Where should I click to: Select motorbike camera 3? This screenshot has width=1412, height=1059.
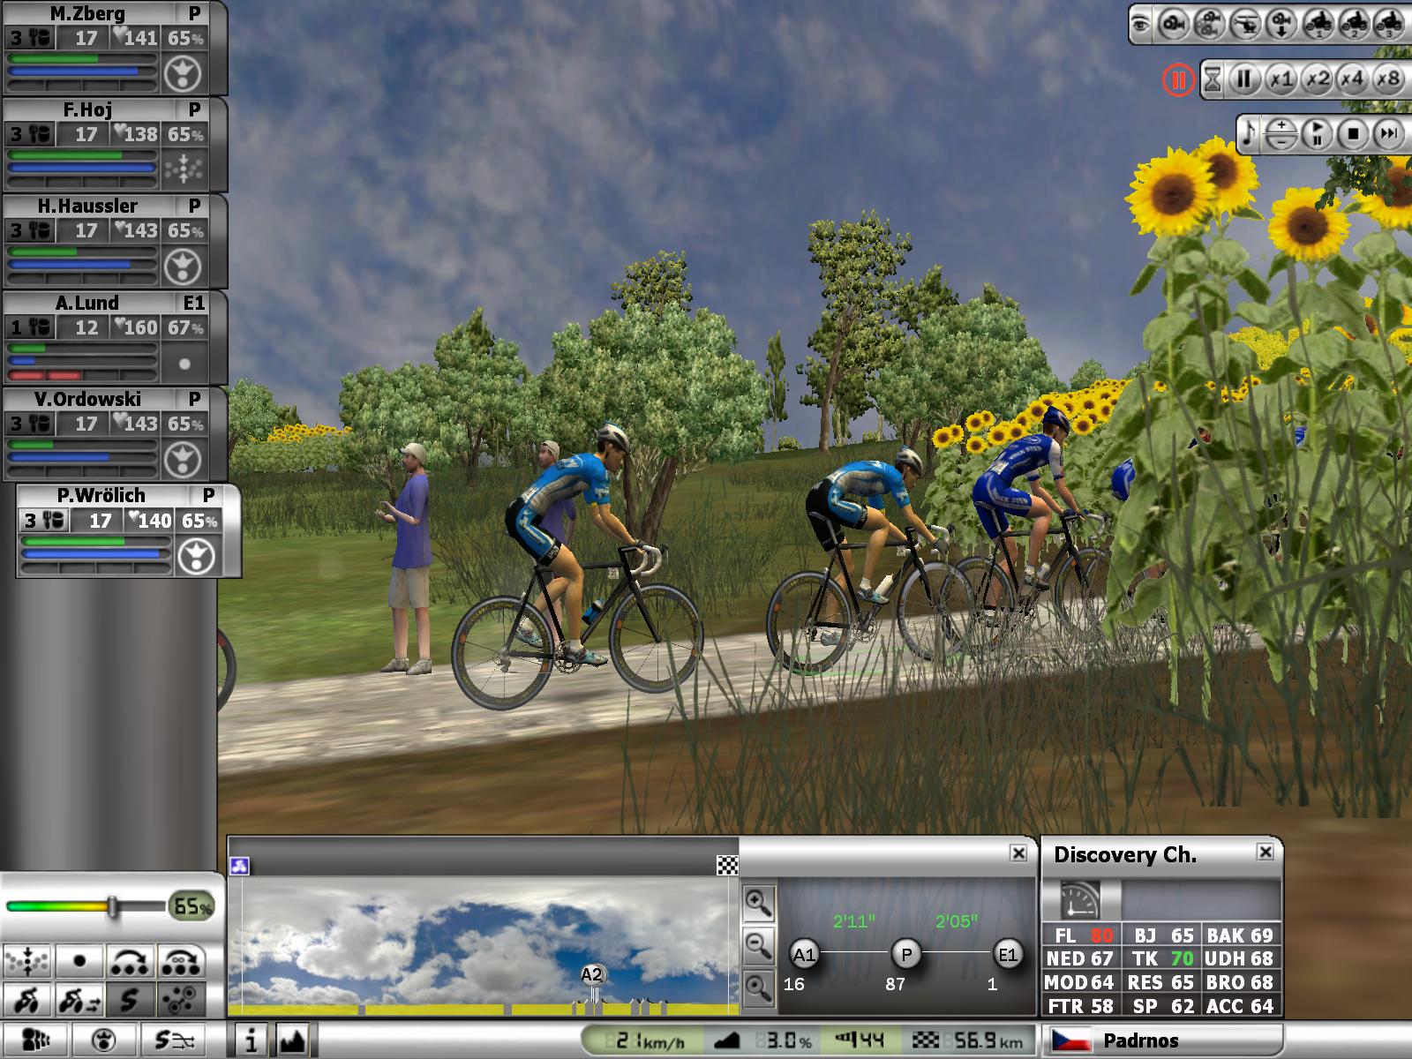click(x=1389, y=25)
